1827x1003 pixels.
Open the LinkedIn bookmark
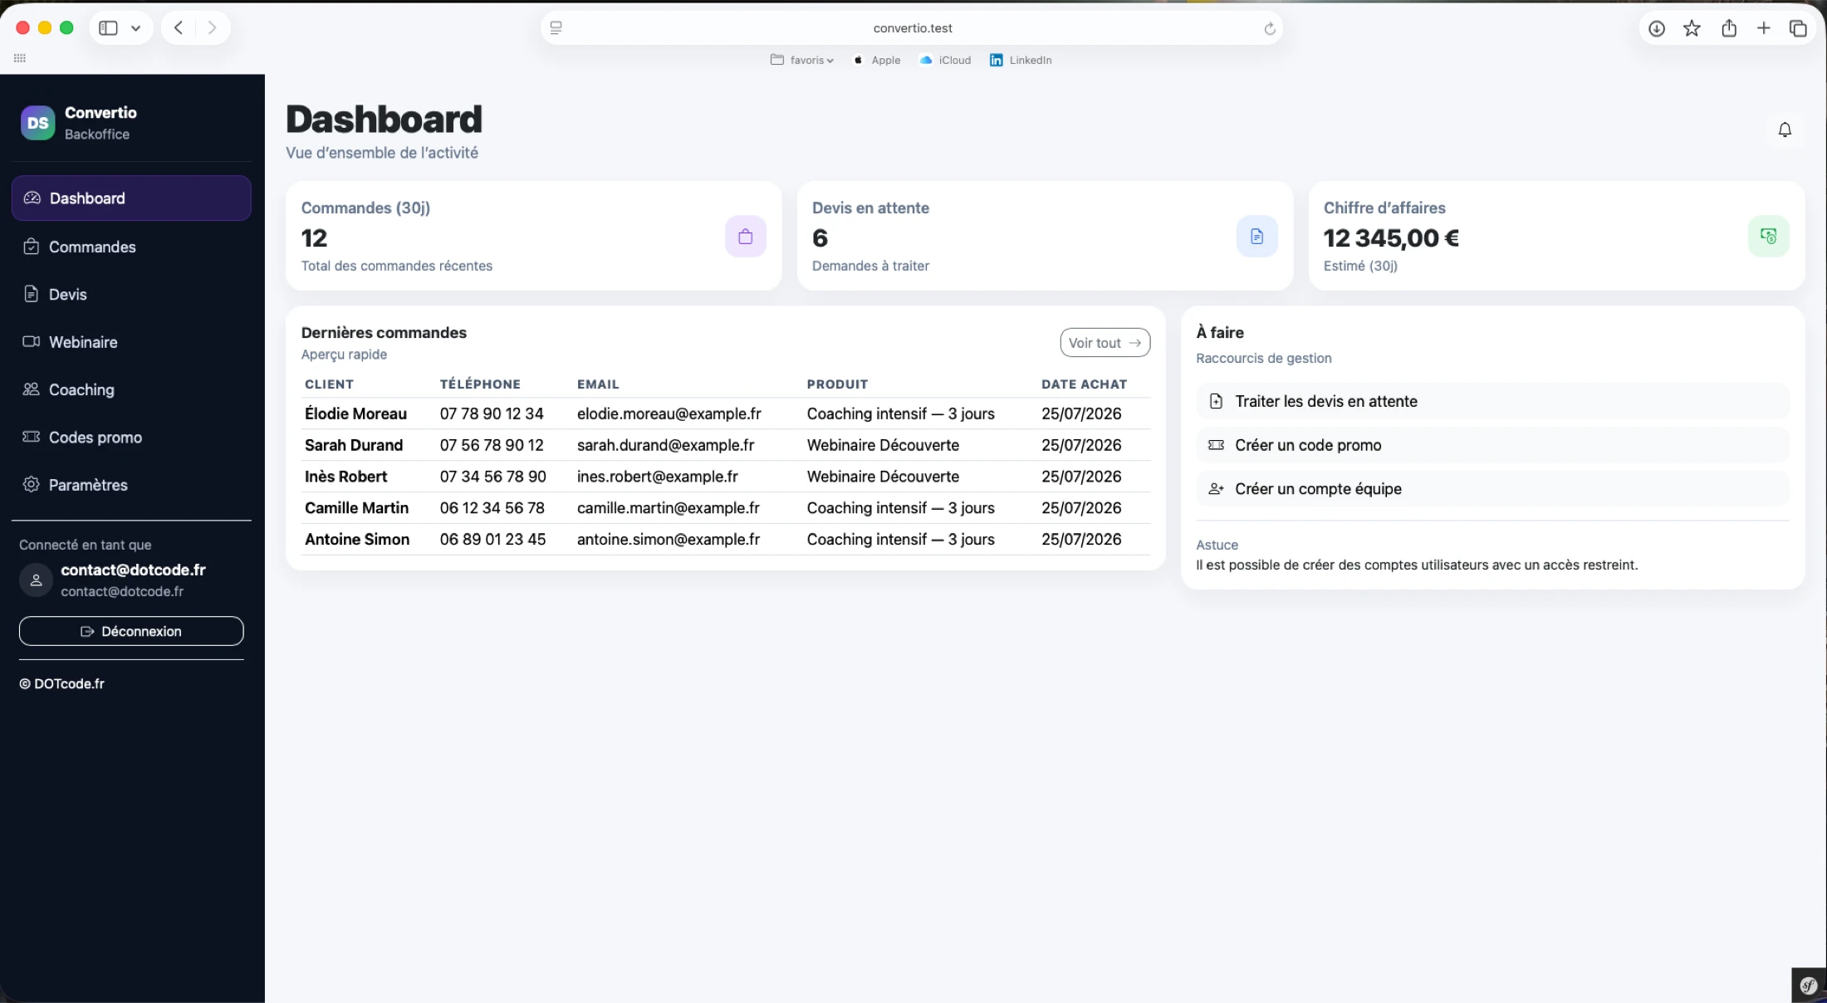click(1021, 60)
